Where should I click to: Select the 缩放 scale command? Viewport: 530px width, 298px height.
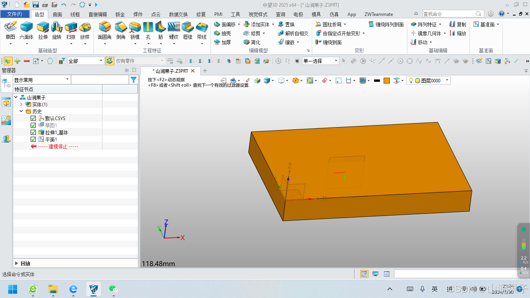tap(458, 33)
